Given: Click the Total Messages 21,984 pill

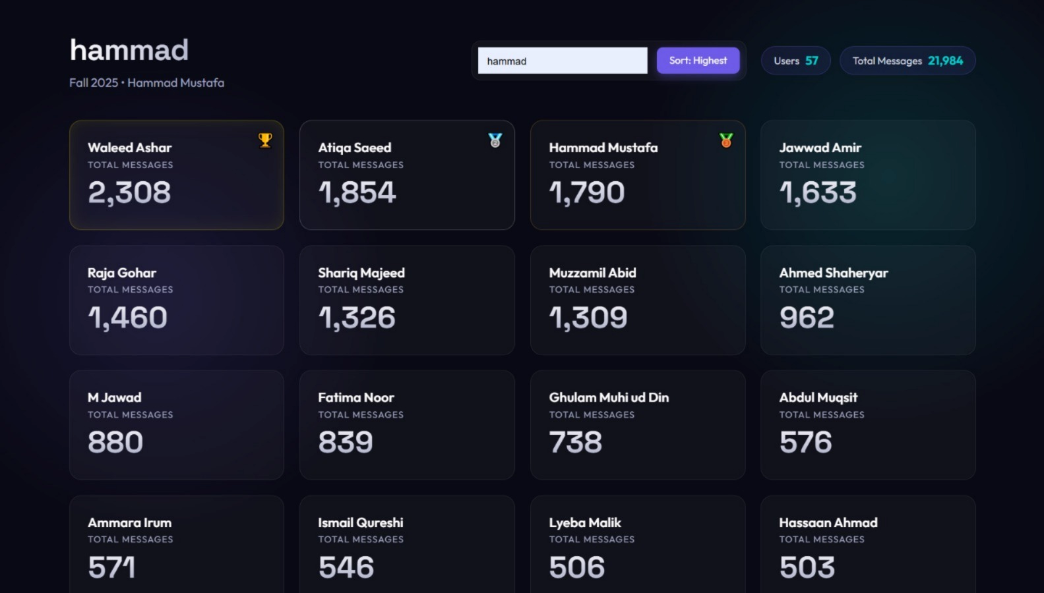Looking at the screenshot, I should pyautogui.click(x=907, y=61).
